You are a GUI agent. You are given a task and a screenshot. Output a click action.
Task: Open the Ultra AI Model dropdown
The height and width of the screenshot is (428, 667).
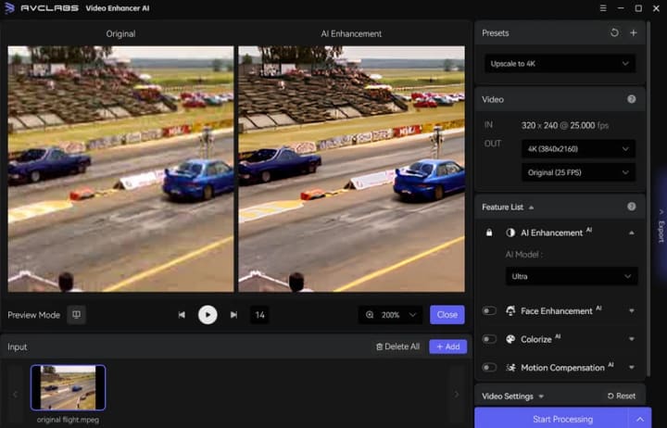point(572,277)
